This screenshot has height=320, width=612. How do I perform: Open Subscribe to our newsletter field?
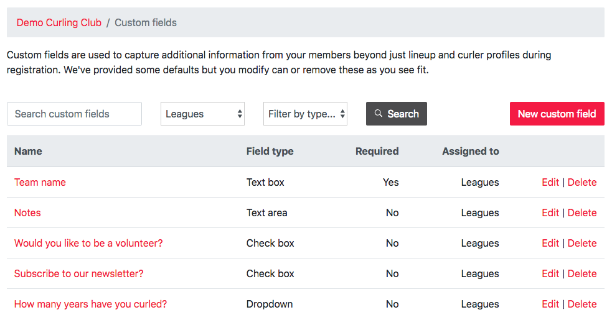click(x=79, y=273)
